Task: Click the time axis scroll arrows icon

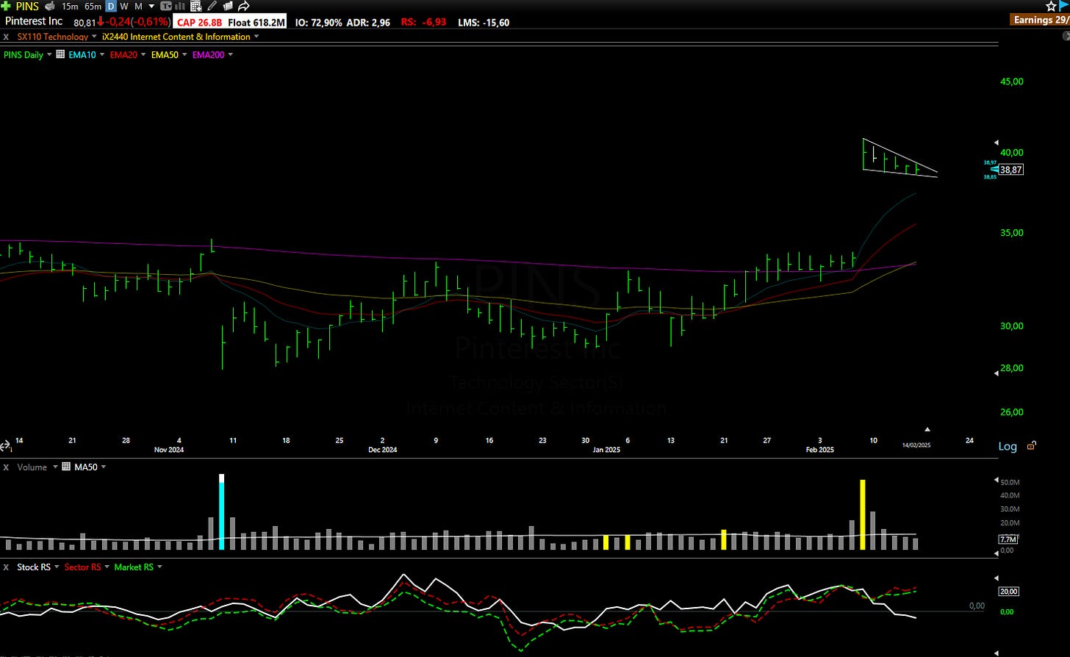Action: coord(5,446)
